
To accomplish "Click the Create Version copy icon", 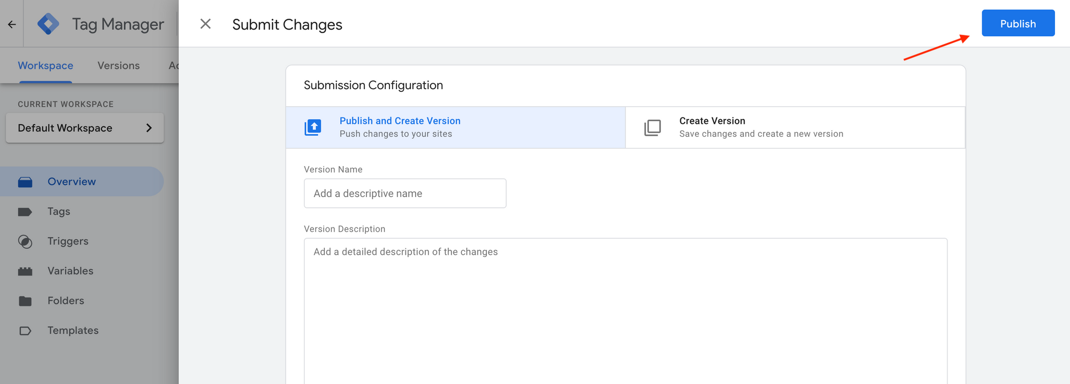I will point(652,128).
